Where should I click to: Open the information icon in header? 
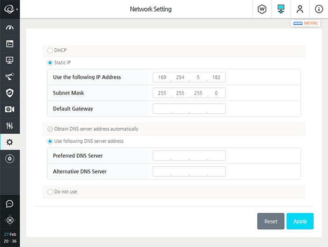point(319,9)
